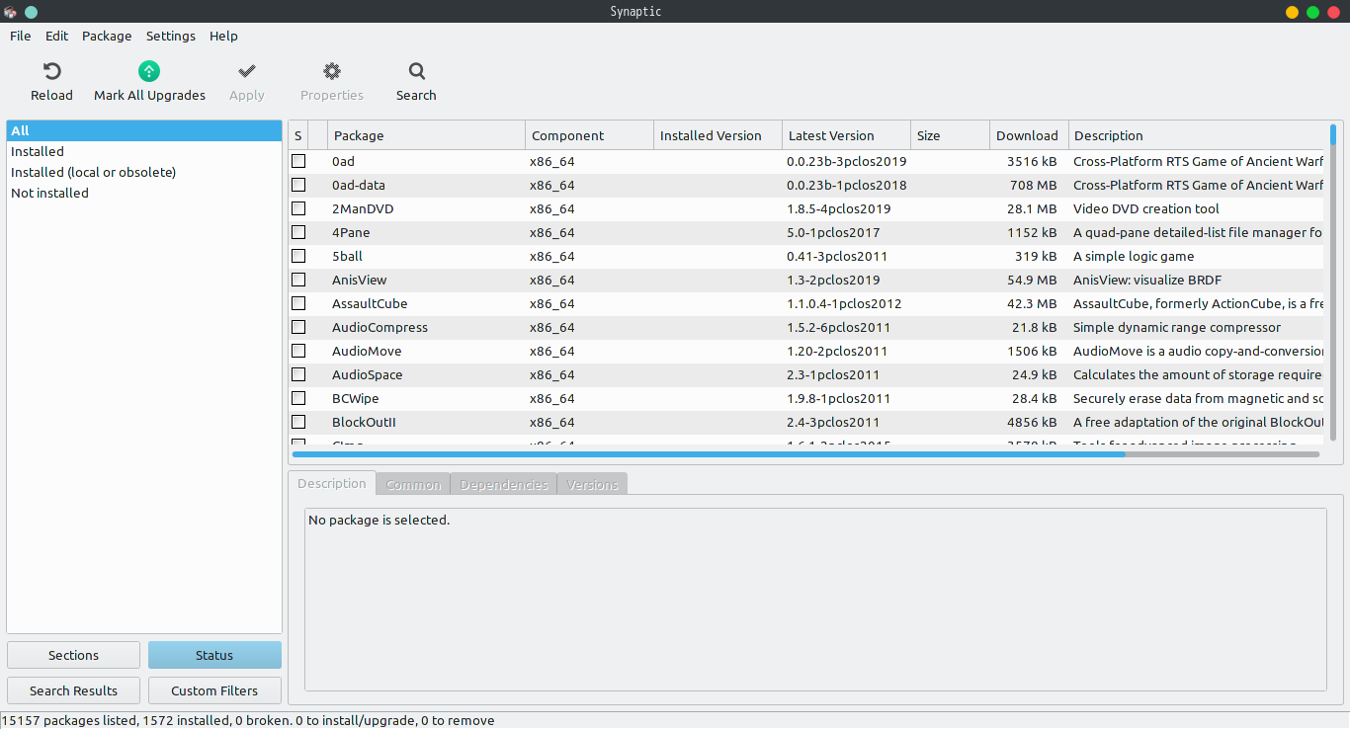Sort by the Package column header
Viewport: 1350px width, 729px height.
[427, 135]
